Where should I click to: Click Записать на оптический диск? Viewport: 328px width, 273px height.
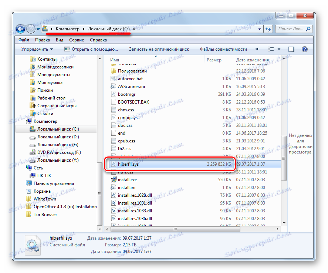click(159, 49)
